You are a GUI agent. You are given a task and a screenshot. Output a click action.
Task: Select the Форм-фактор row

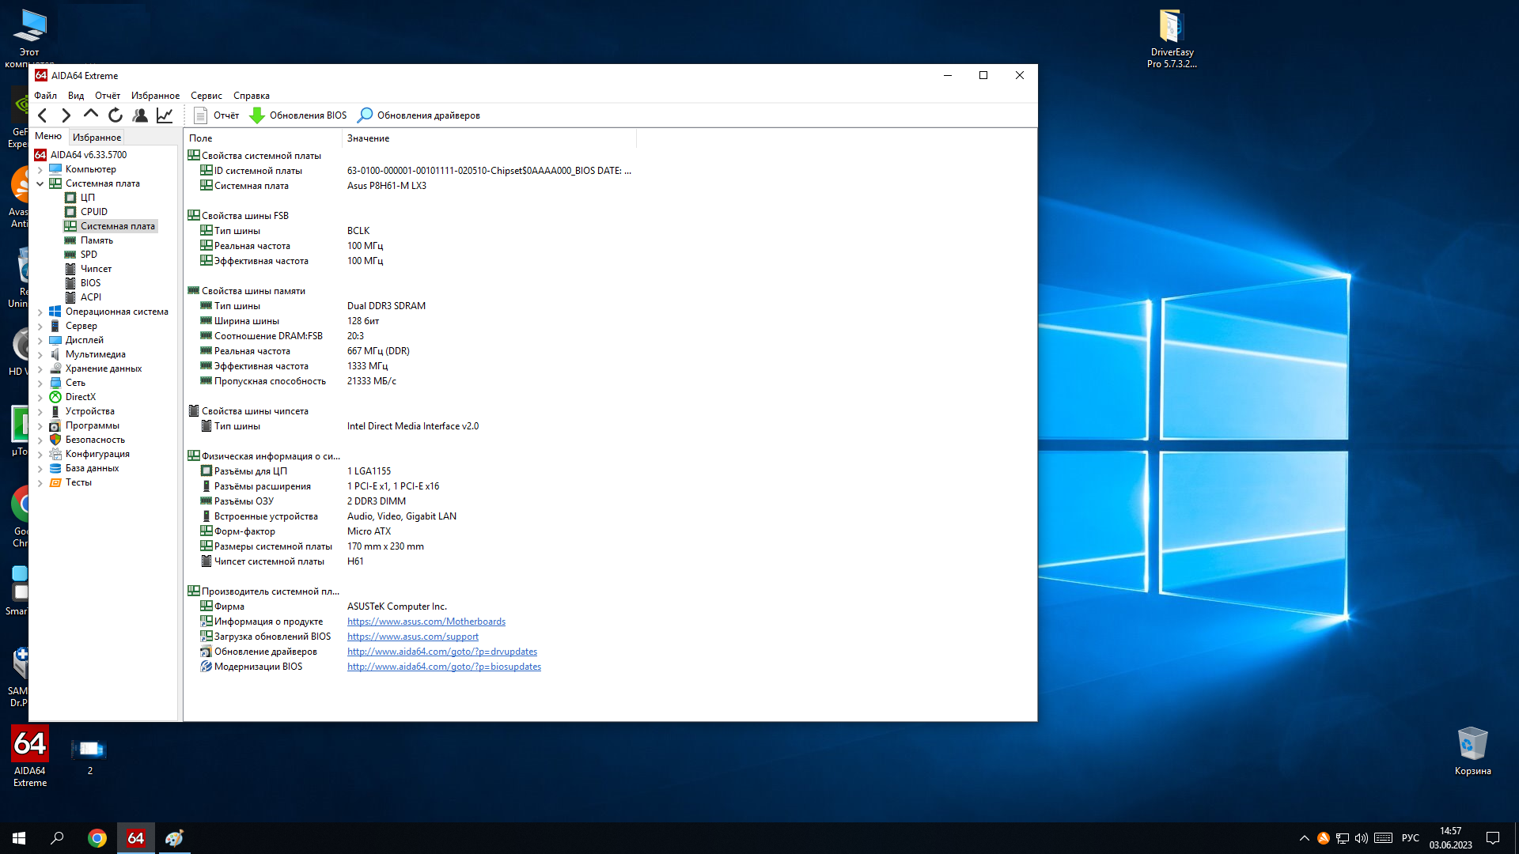(411, 531)
